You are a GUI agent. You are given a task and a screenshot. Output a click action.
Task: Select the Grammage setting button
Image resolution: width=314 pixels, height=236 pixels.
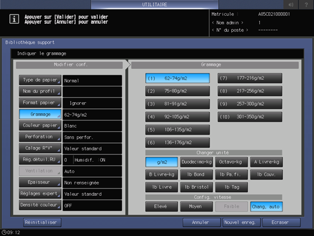coord(40,114)
